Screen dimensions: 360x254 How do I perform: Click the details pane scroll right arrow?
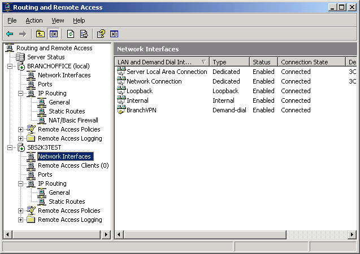[x=352, y=234]
